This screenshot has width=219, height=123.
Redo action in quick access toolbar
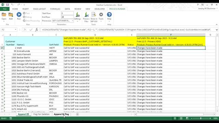coord(18,5)
